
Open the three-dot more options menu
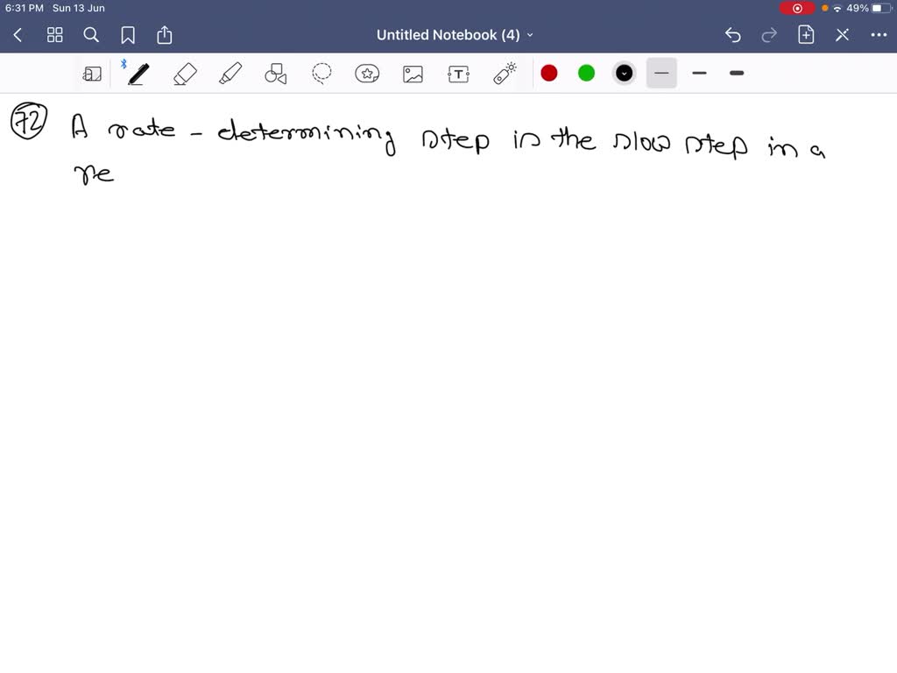pos(879,35)
